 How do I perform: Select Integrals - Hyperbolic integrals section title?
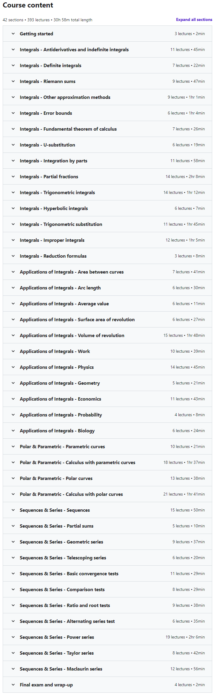(x=54, y=209)
